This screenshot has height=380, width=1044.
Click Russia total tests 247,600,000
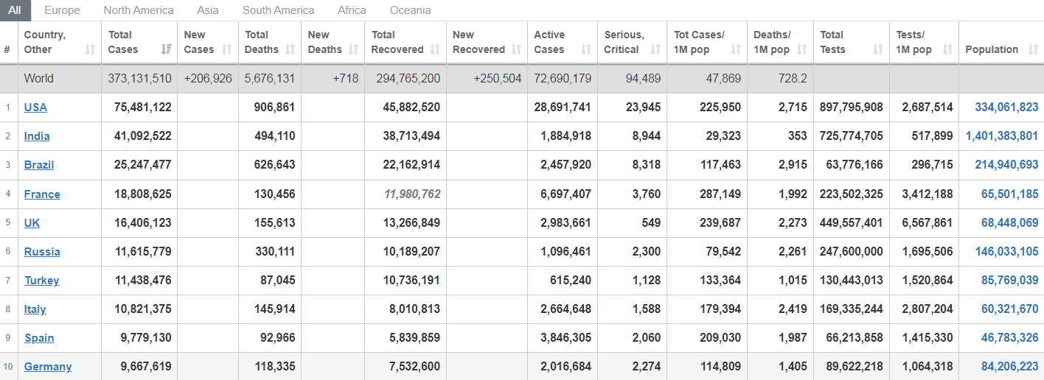(851, 252)
